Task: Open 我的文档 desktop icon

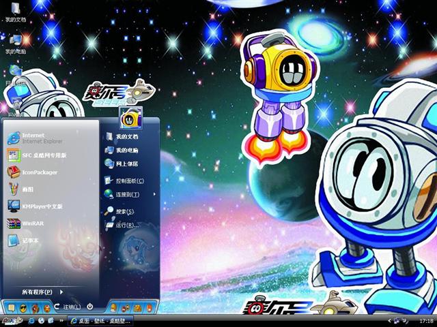Action: (15, 12)
